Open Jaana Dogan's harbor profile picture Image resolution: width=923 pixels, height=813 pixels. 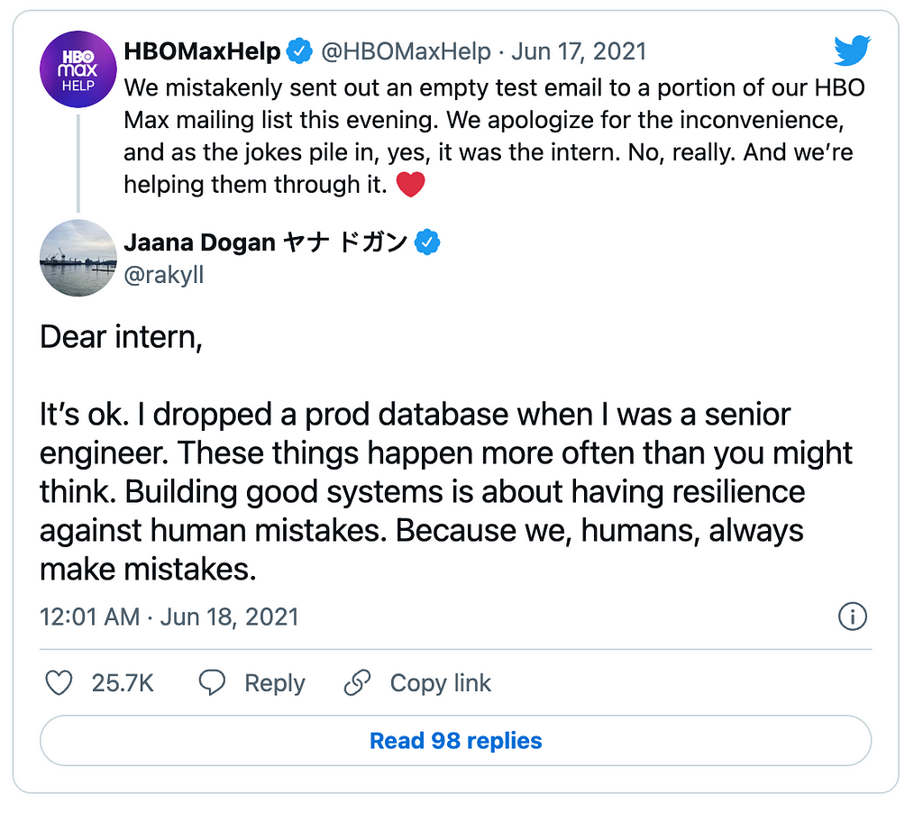coord(78,258)
